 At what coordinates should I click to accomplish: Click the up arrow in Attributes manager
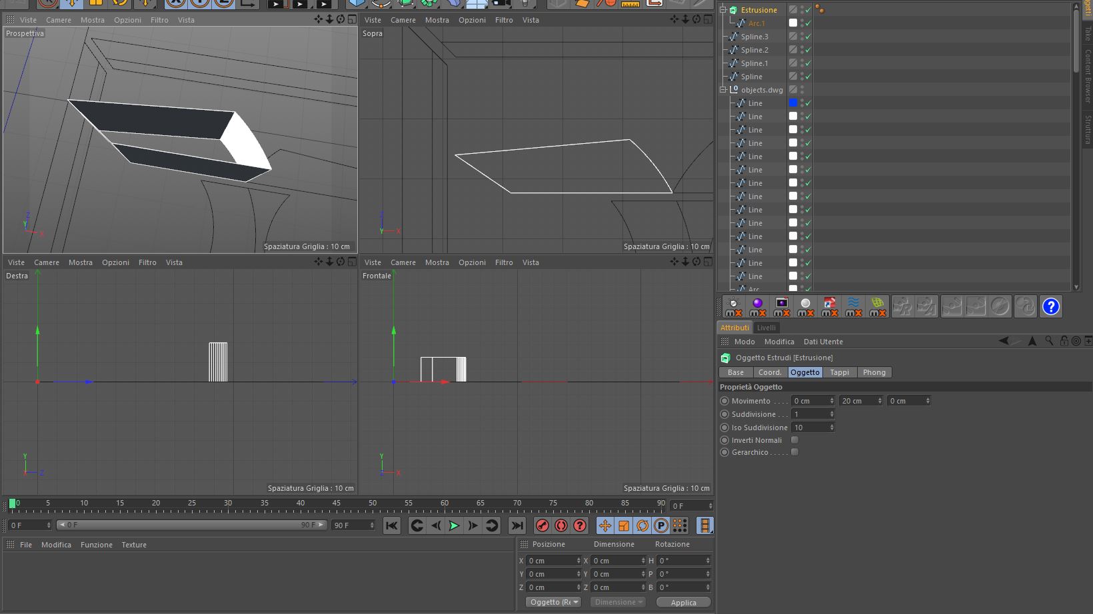coord(1032,341)
